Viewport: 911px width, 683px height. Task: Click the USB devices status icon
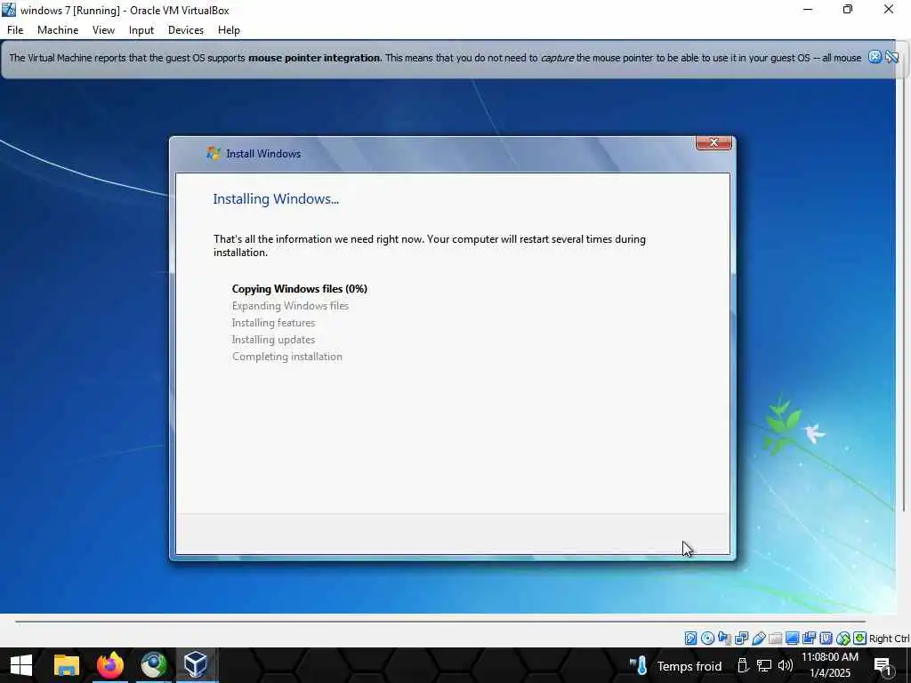(758, 639)
